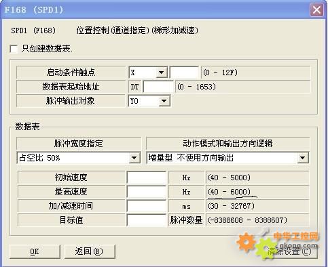Click the (40 - 6000) range text
This screenshot has height=267, width=328.
tap(229, 192)
